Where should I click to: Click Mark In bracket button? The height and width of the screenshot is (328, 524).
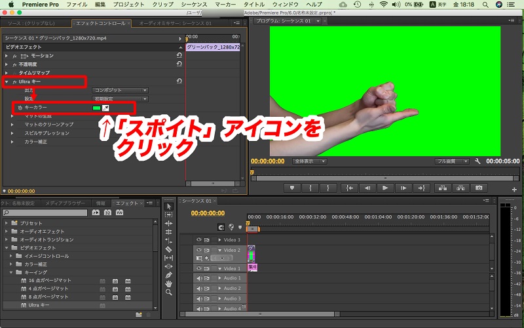click(x=310, y=188)
